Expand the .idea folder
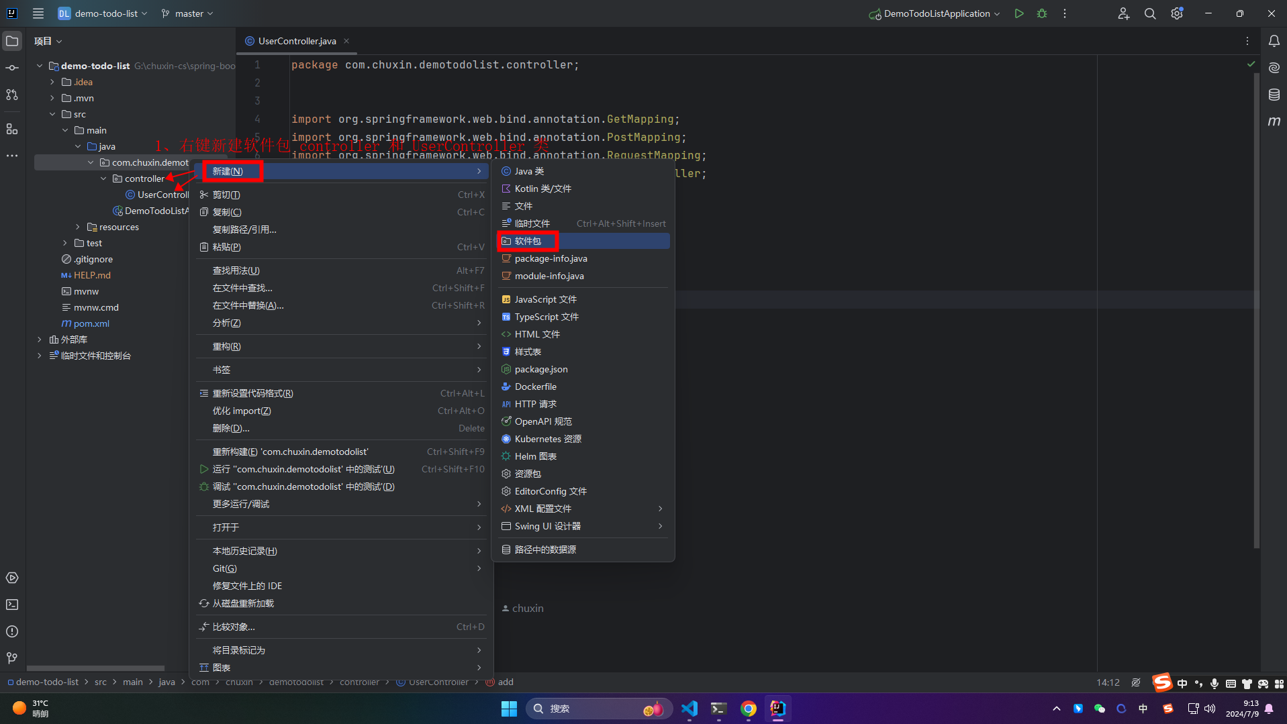 pyautogui.click(x=52, y=82)
